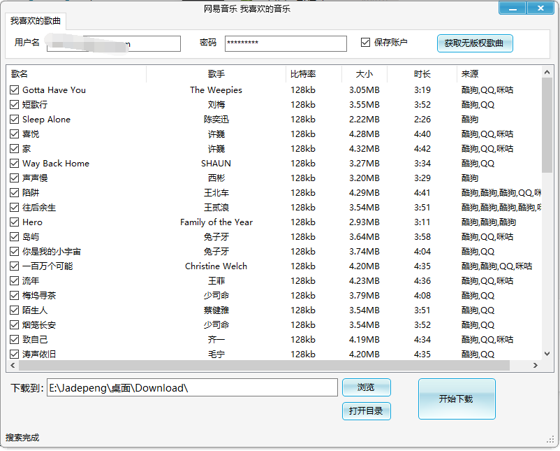The height and width of the screenshot is (451, 560).
Task: Open the download folder with 打开目录
Action: [x=367, y=411]
